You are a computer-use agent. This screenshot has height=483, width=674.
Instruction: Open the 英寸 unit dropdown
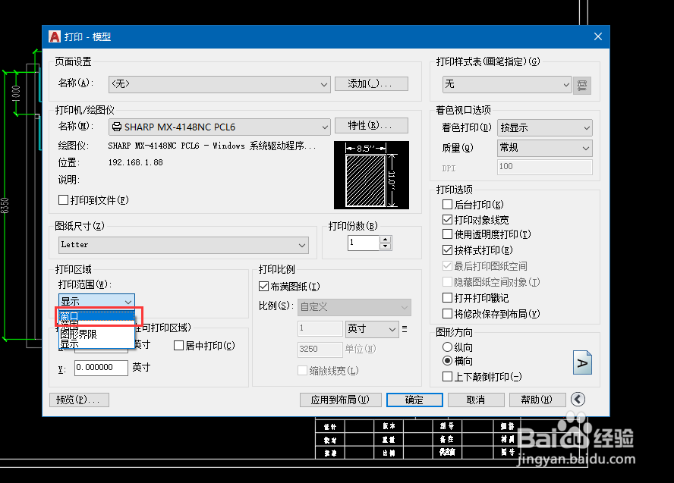point(372,329)
